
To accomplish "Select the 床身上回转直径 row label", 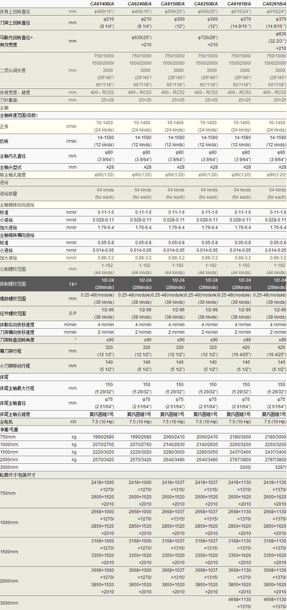I will [x=15, y=12].
